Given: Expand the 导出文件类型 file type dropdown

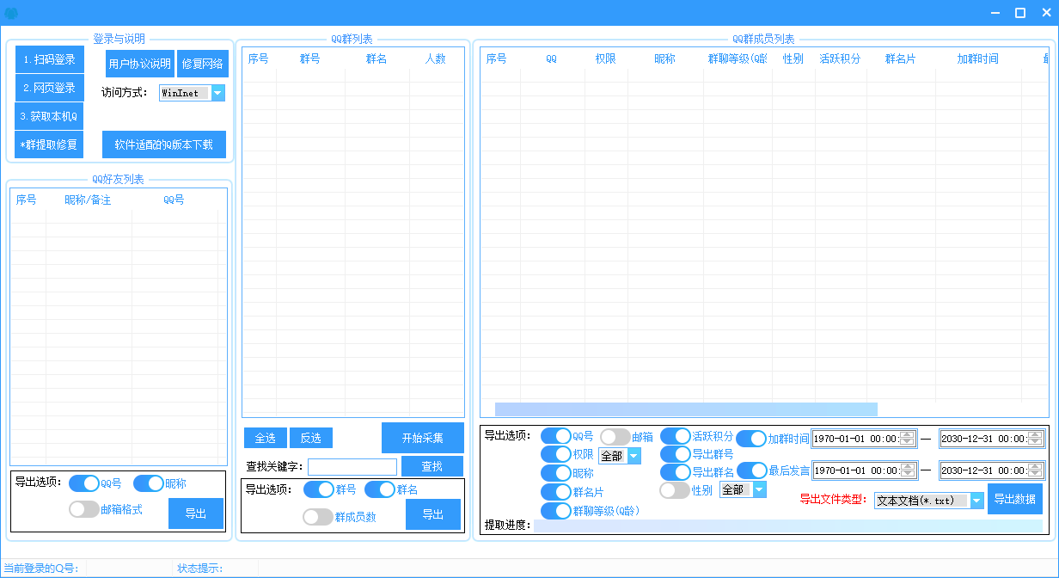Looking at the screenshot, I should point(976,501).
